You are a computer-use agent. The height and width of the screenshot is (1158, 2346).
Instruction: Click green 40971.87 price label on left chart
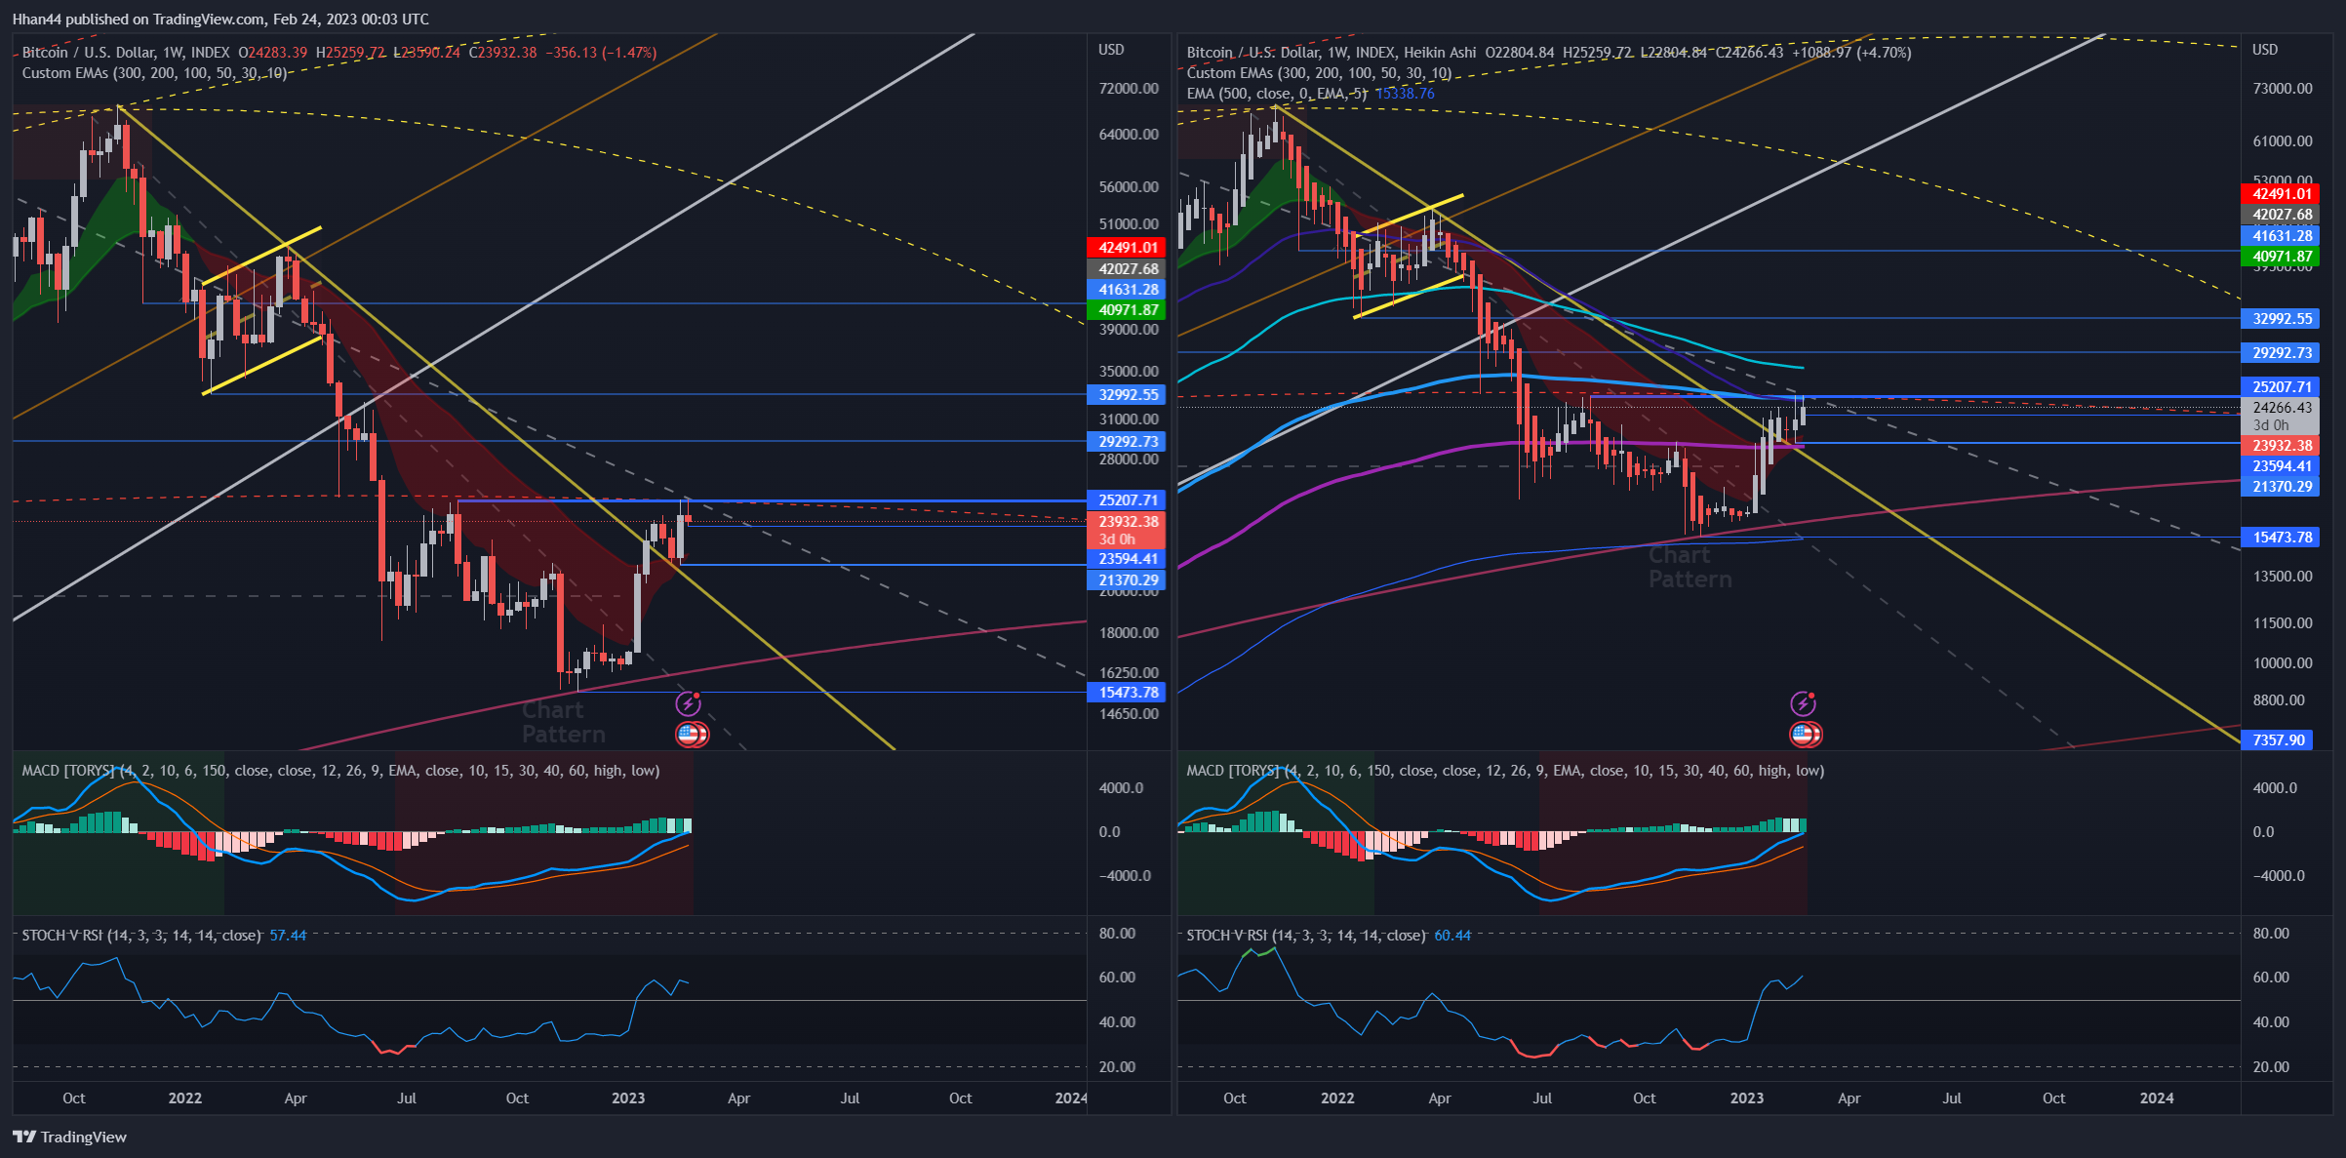(x=1126, y=310)
